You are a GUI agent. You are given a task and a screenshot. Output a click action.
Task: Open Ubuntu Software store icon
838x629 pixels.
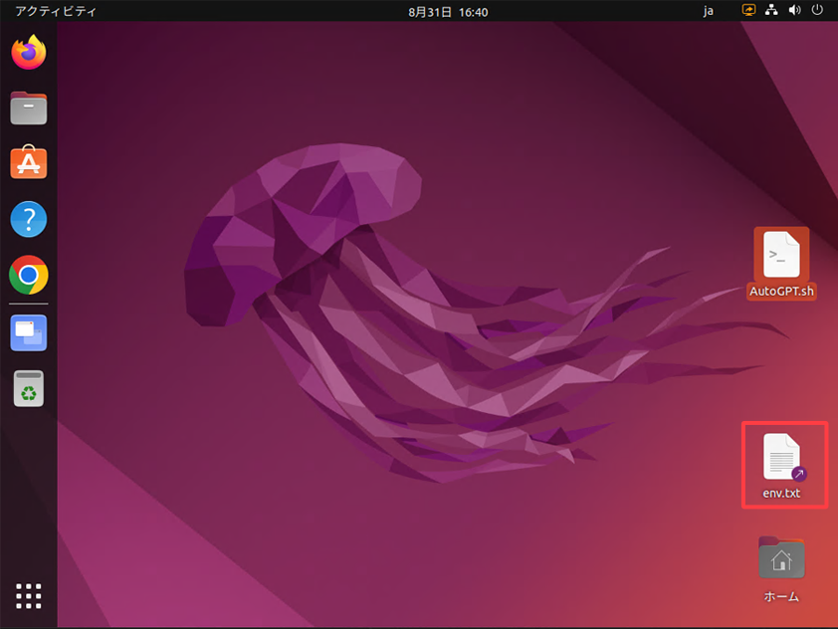coord(29,162)
